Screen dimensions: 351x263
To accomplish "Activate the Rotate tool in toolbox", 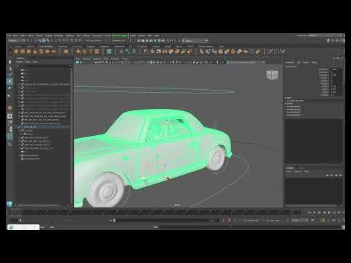I will [10, 88].
